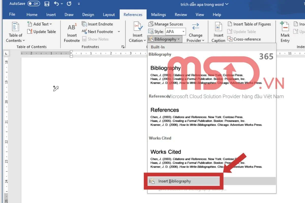Toggle the AutoSave switch
305x203 pixels.
click(34, 4)
